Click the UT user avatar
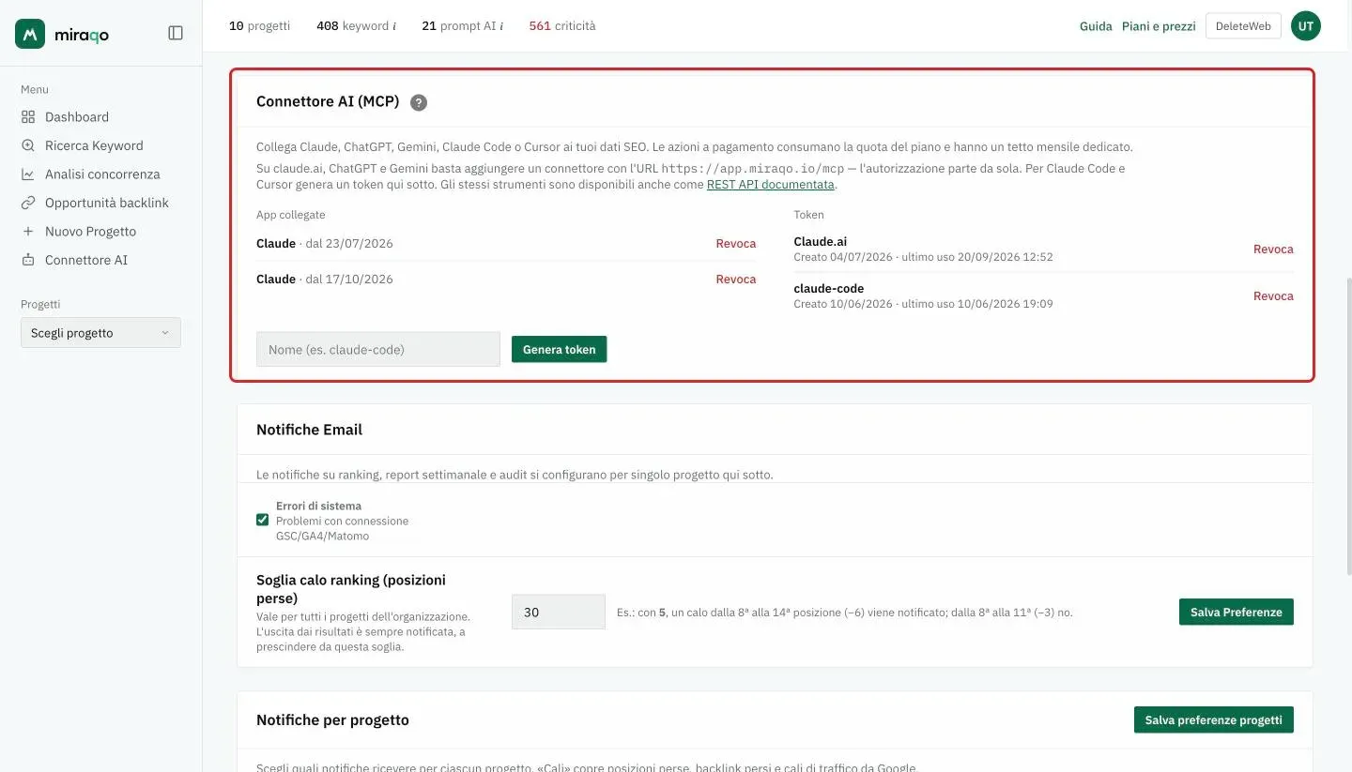1352x772 pixels. click(x=1305, y=26)
